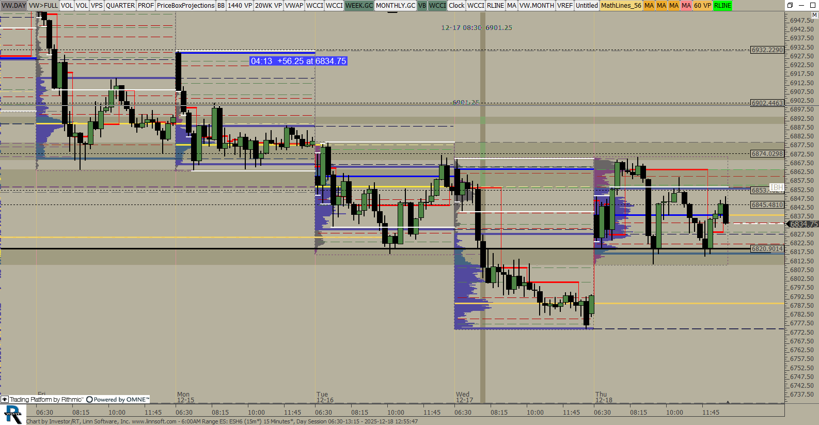Click the current price tag 6834.75

pos(804,224)
